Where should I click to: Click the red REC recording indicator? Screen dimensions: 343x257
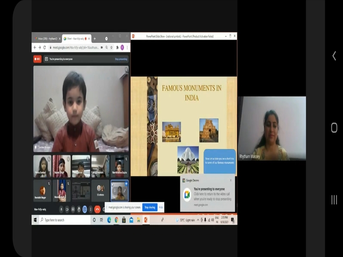click(37, 59)
